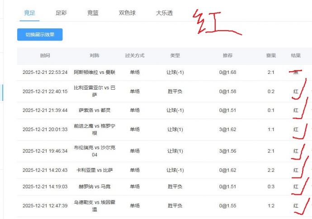Click the 比利亚雷亚尔 vs 巴萨 match cell
This screenshot has width=312, height=219.
click(95, 91)
